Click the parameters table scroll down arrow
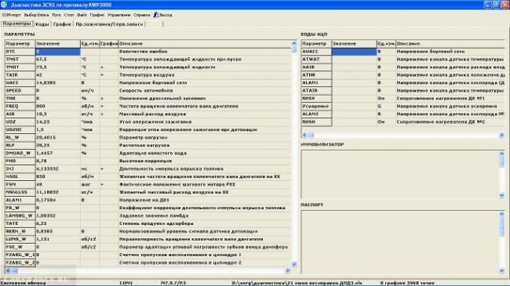Viewport: 510px width, 286px height. point(294,264)
